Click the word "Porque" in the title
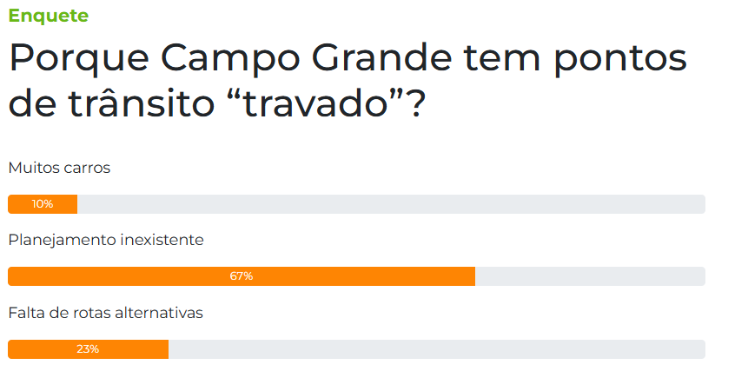This screenshot has width=748, height=378. pos(79,60)
